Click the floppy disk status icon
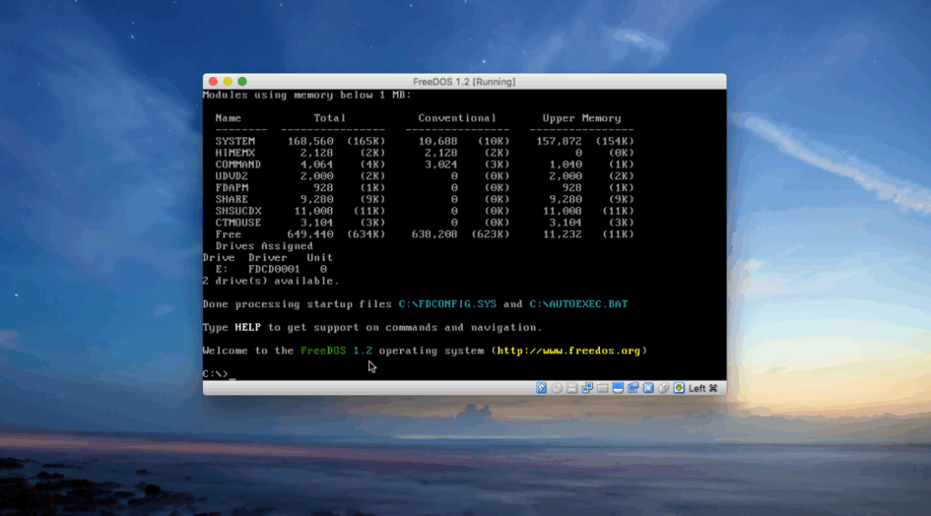This screenshot has width=931, height=516. click(x=572, y=388)
